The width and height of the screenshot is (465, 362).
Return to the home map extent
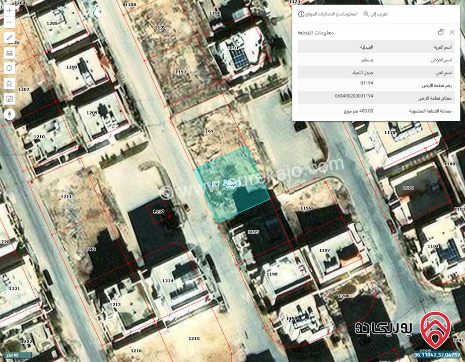[x=10, y=83]
